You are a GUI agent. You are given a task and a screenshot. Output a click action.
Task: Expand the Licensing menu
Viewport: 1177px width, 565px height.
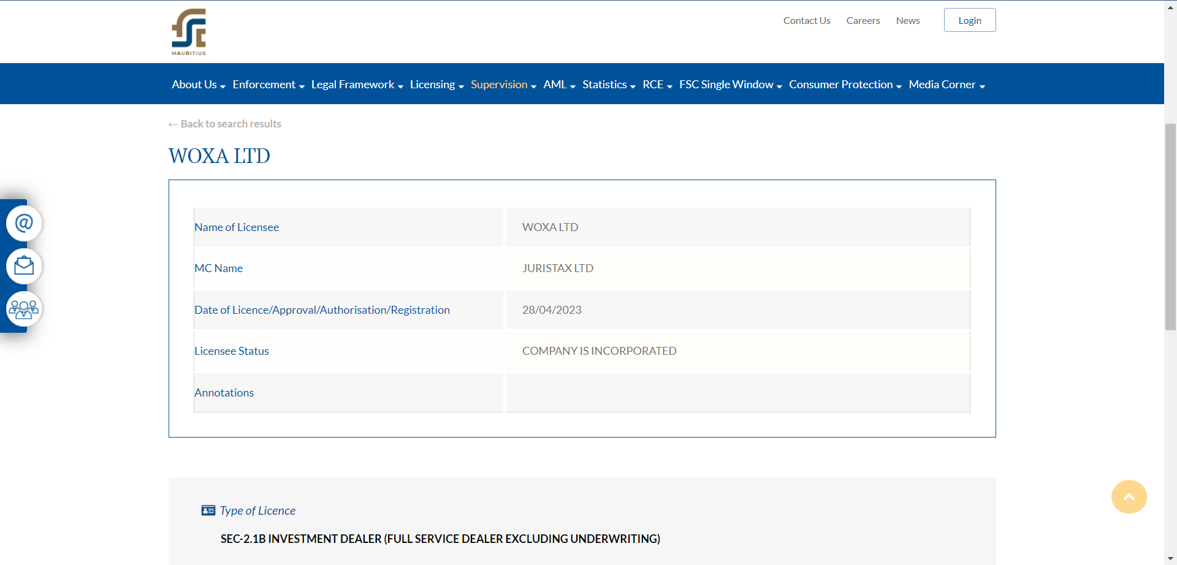tap(437, 85)
